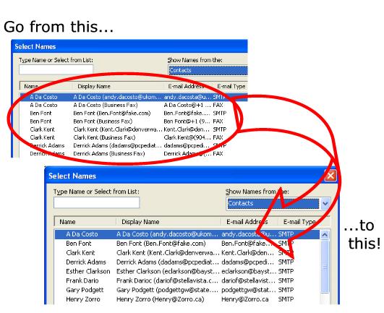This screenshot has height=313, width=384.
Task: Click the name input field in lower dialog
Action: pyautogui.click(x=96, y=202)
